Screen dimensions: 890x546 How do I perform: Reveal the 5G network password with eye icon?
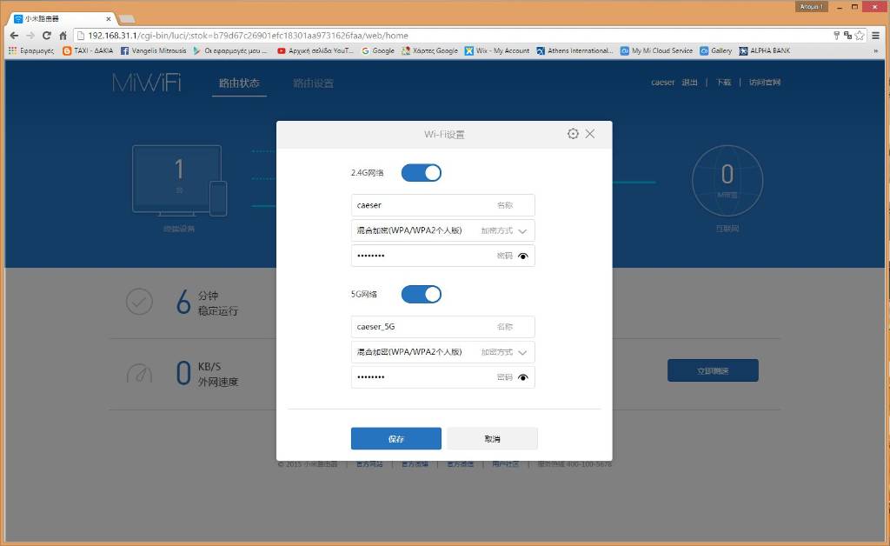(x=523, y=377)
